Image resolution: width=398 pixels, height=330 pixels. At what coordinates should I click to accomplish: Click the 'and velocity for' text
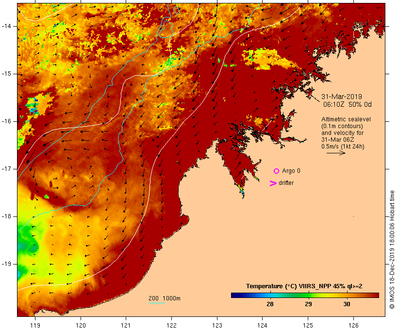click(x=342, y=133)
